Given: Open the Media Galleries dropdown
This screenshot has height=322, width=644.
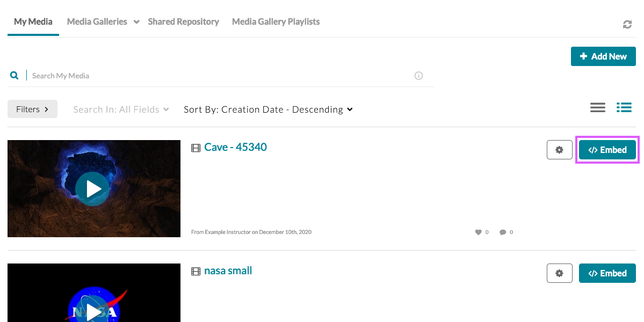Looking at the screenshot, I should click(x=103, y=21).
